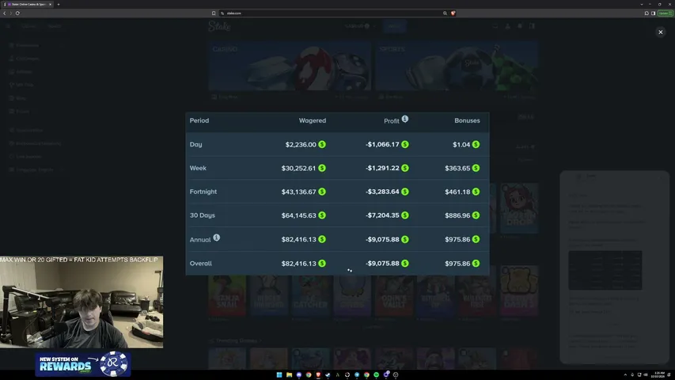
Task: Select the 30 Days profit value -$7,204.35
Action: 382,215
